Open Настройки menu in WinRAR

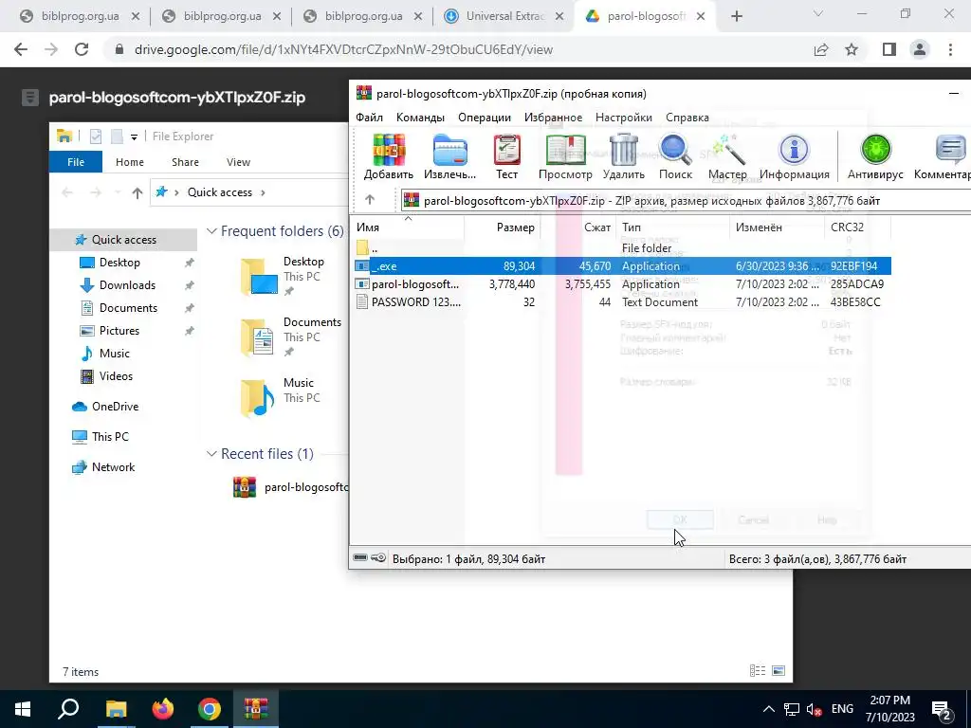point(624,118)
